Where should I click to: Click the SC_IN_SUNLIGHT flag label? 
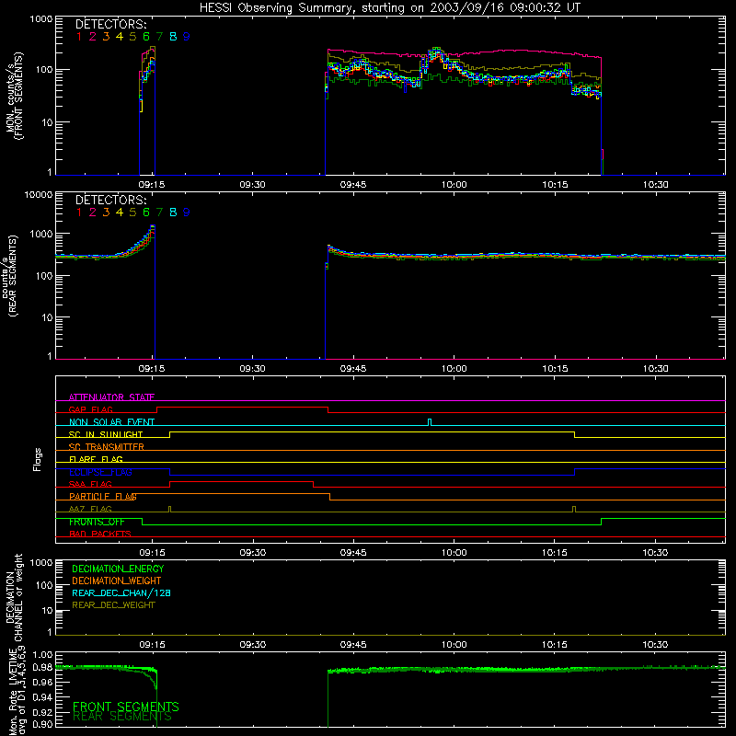(x=106, y=434)
